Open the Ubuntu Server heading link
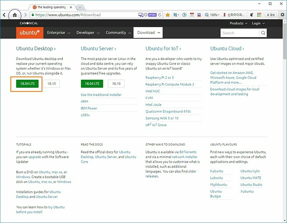 [98, 49]
